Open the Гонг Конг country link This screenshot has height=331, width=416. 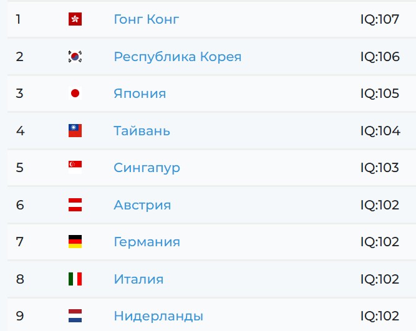147,19
